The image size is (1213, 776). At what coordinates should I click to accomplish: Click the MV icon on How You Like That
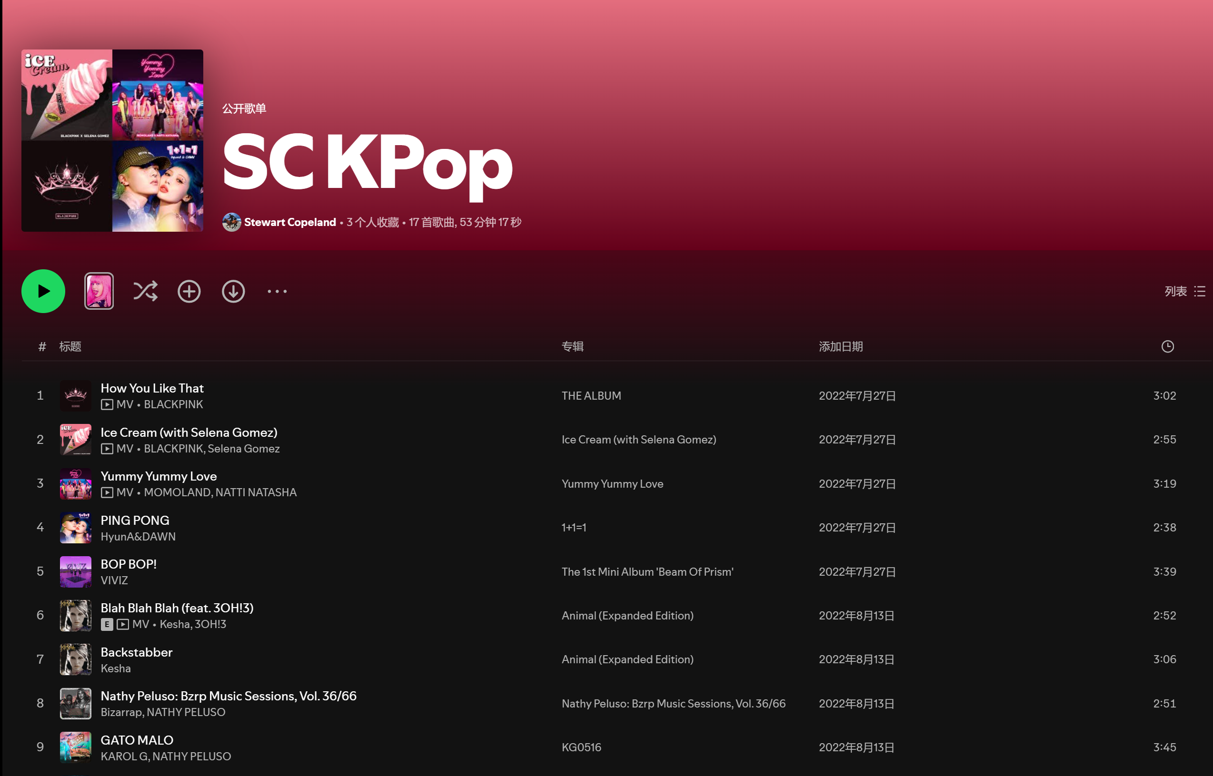click(x=107, y=404)
